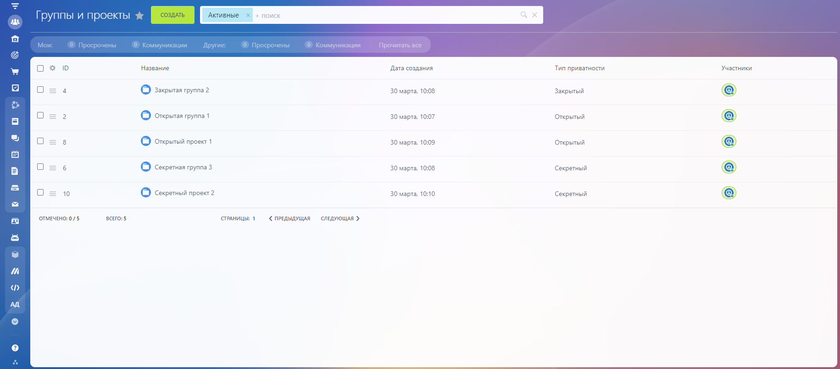Viewport: 840px width, 369px height.
Task: Open the calendar icon in sidebar
Action: [x=15, y=155]
